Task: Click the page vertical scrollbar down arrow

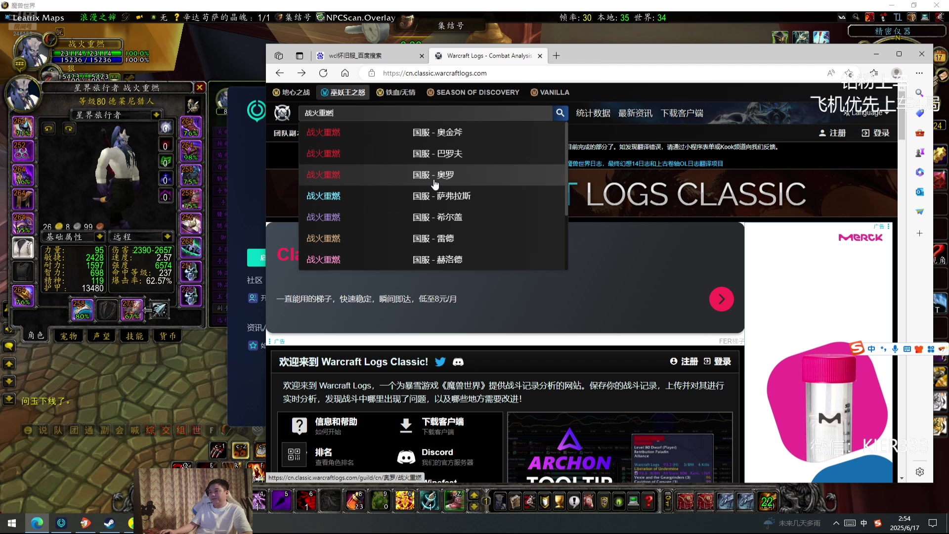Action: (902, 478)
